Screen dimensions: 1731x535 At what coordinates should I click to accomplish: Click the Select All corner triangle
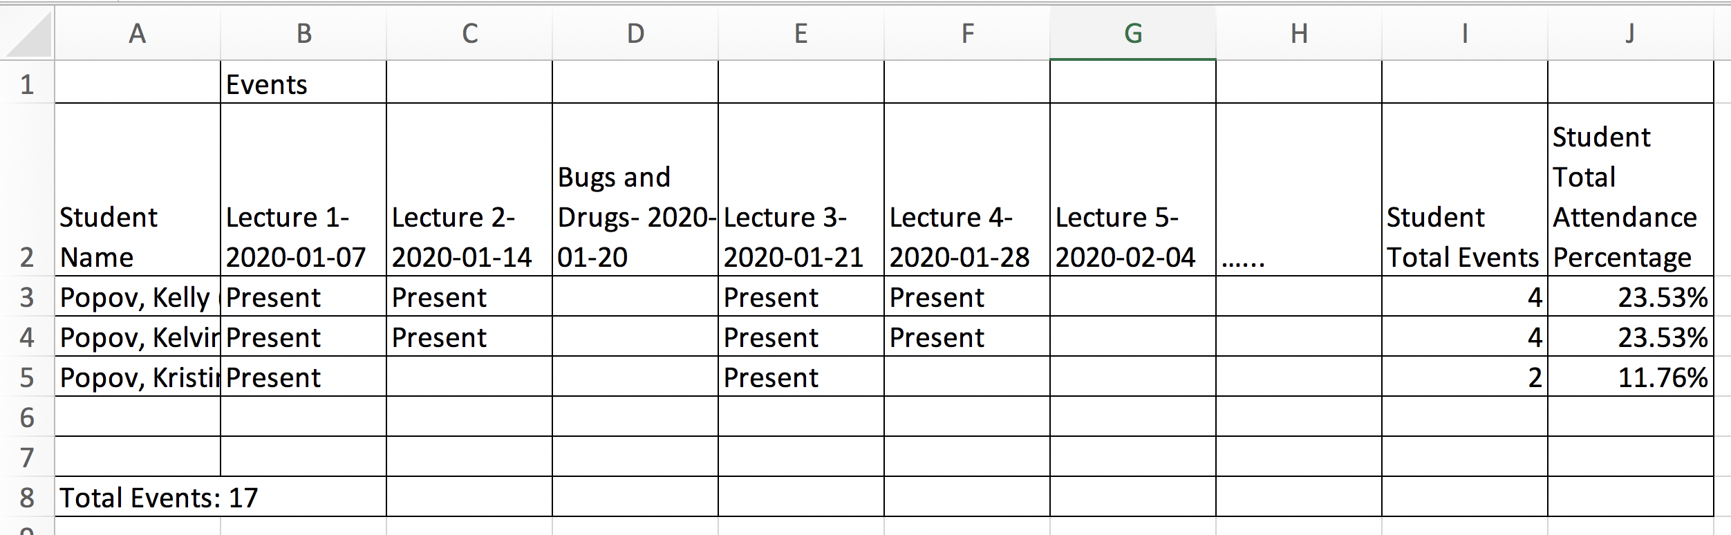(29, 36)
